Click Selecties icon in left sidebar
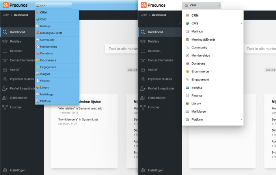The image size is (276, 175). [5, 51]
